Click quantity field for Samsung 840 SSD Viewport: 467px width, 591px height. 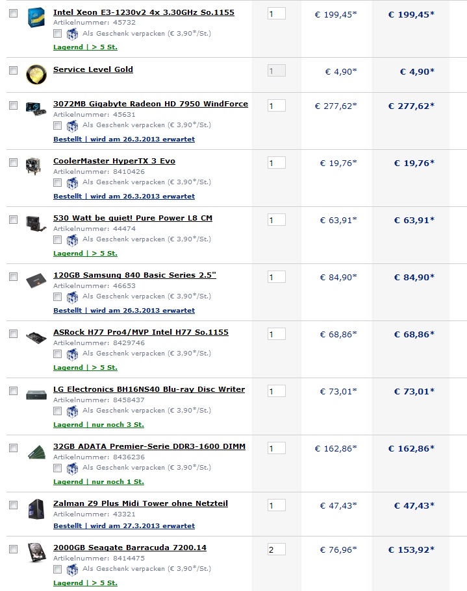point(277,277)
